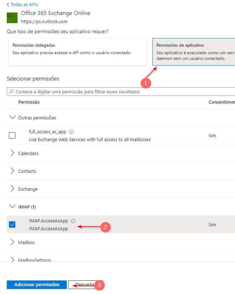Expand the Exchange permission group
Viewport: 235px width, 294px height.
[12, 189]
